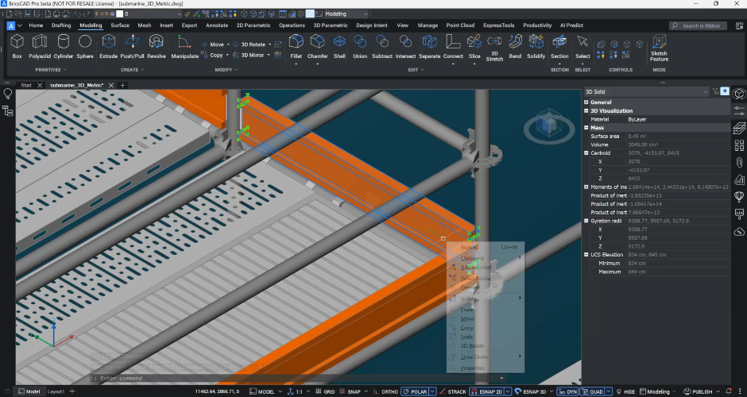Collapse the Mass section in properties
The image size is (747, 397).
[586, 127]
